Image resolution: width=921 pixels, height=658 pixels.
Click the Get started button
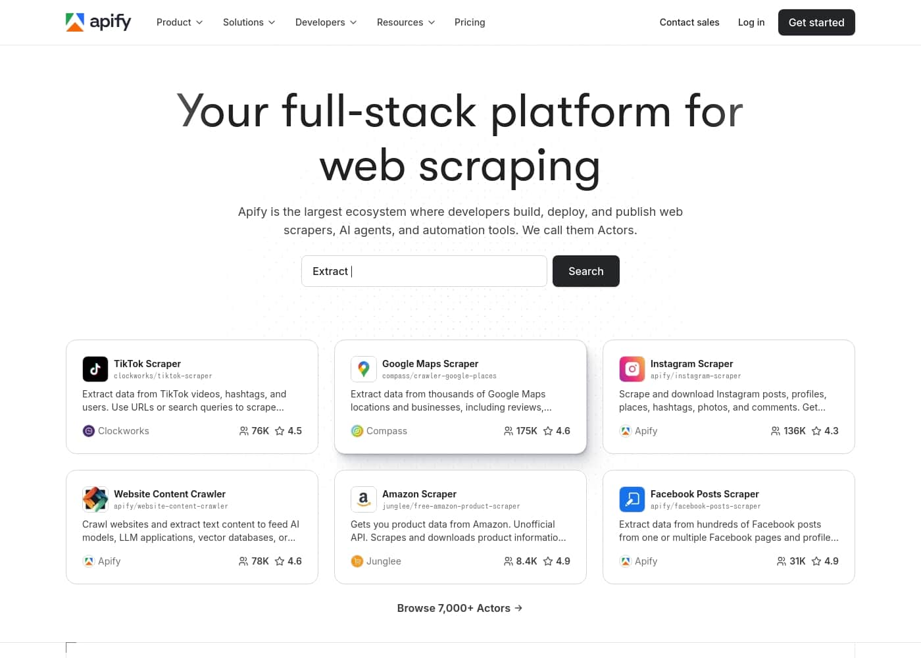(x=816, y=22)
